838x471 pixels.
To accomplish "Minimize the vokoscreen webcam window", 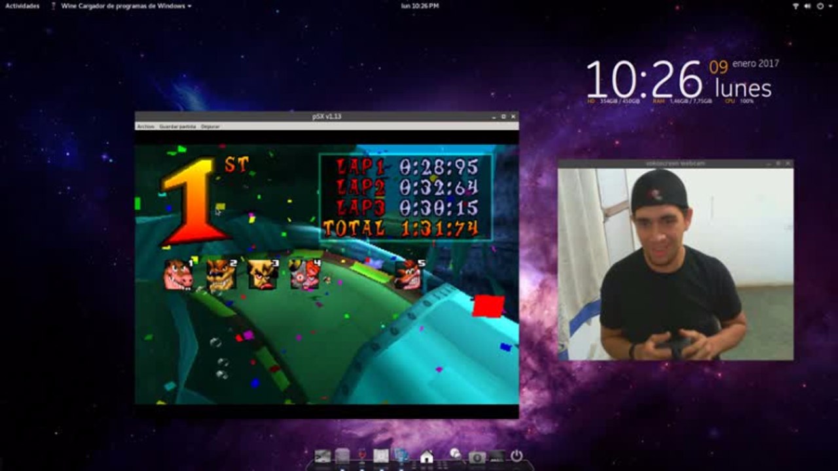I will [x=769, y=164].
